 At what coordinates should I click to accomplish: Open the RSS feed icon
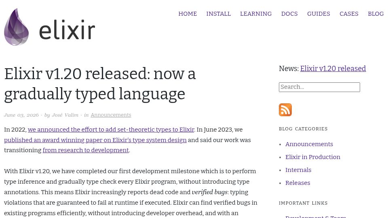(285, 110)
